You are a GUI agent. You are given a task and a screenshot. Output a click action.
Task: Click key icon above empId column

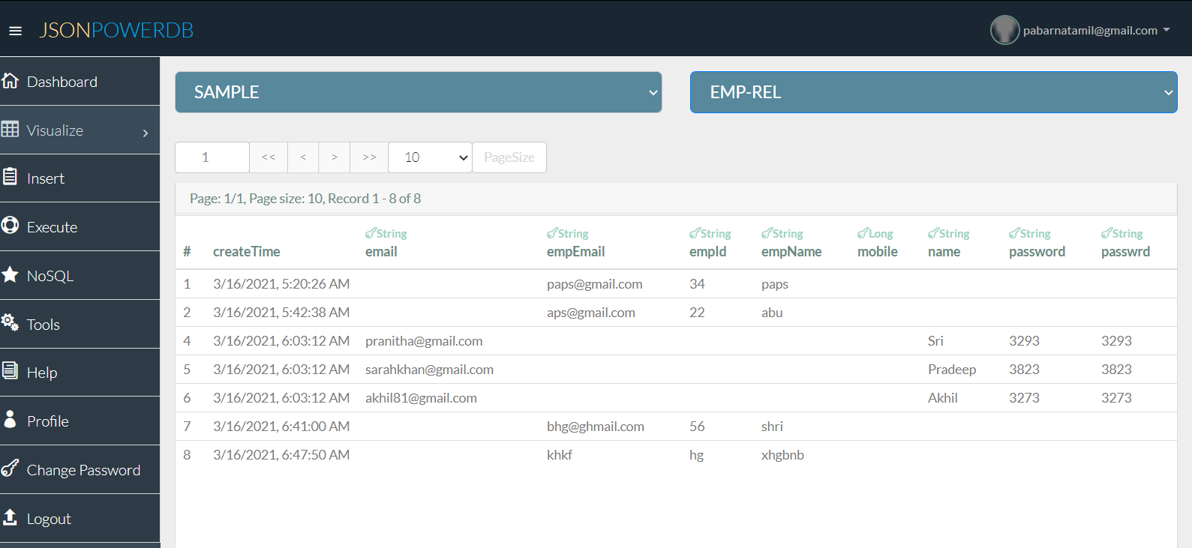point(695,233)
